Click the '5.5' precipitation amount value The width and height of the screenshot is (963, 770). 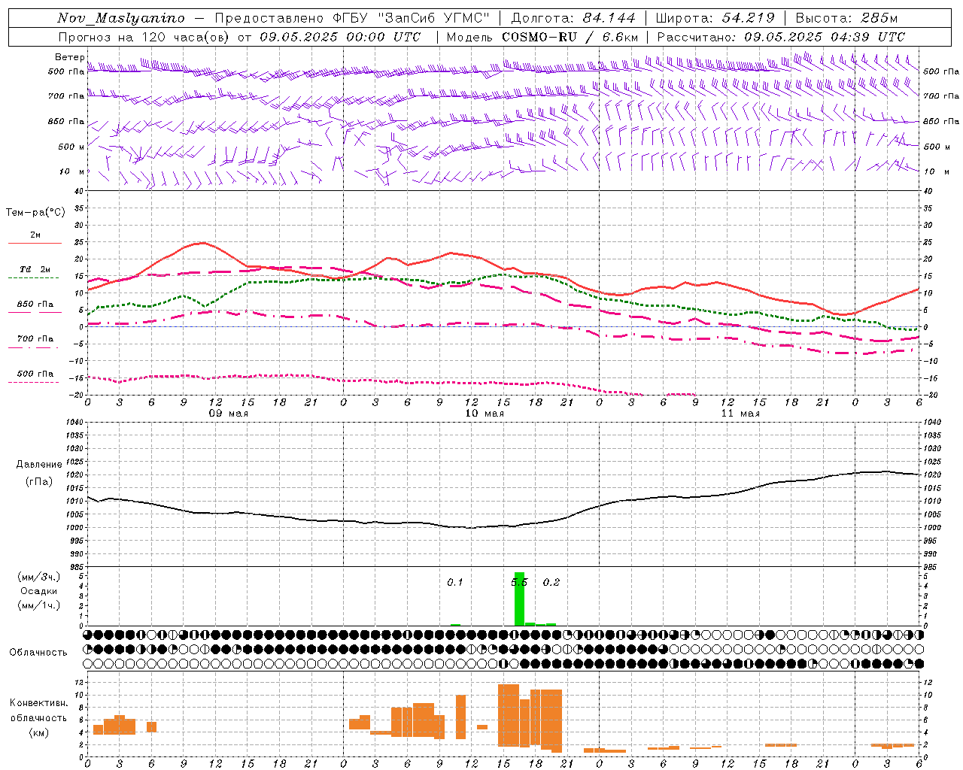519,583
